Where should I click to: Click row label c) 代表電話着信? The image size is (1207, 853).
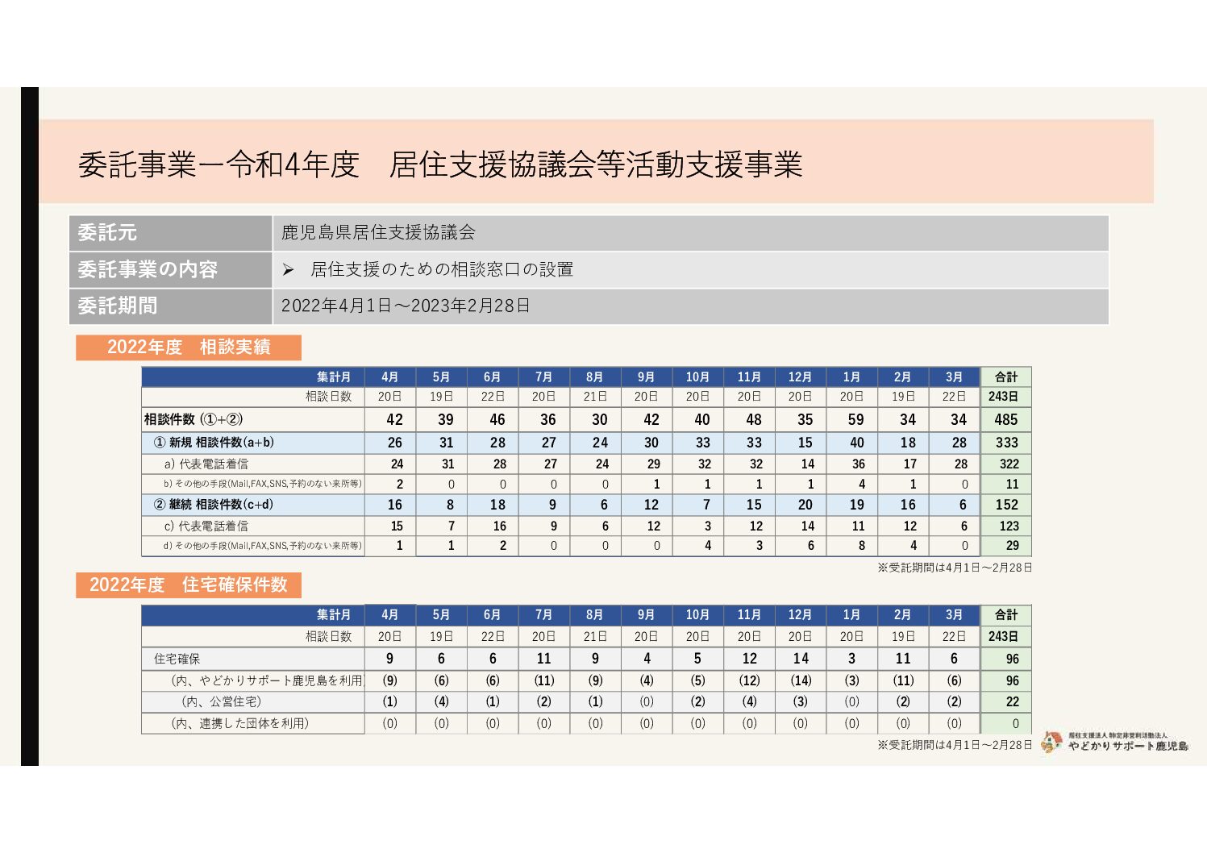click(x=206, y=526)
